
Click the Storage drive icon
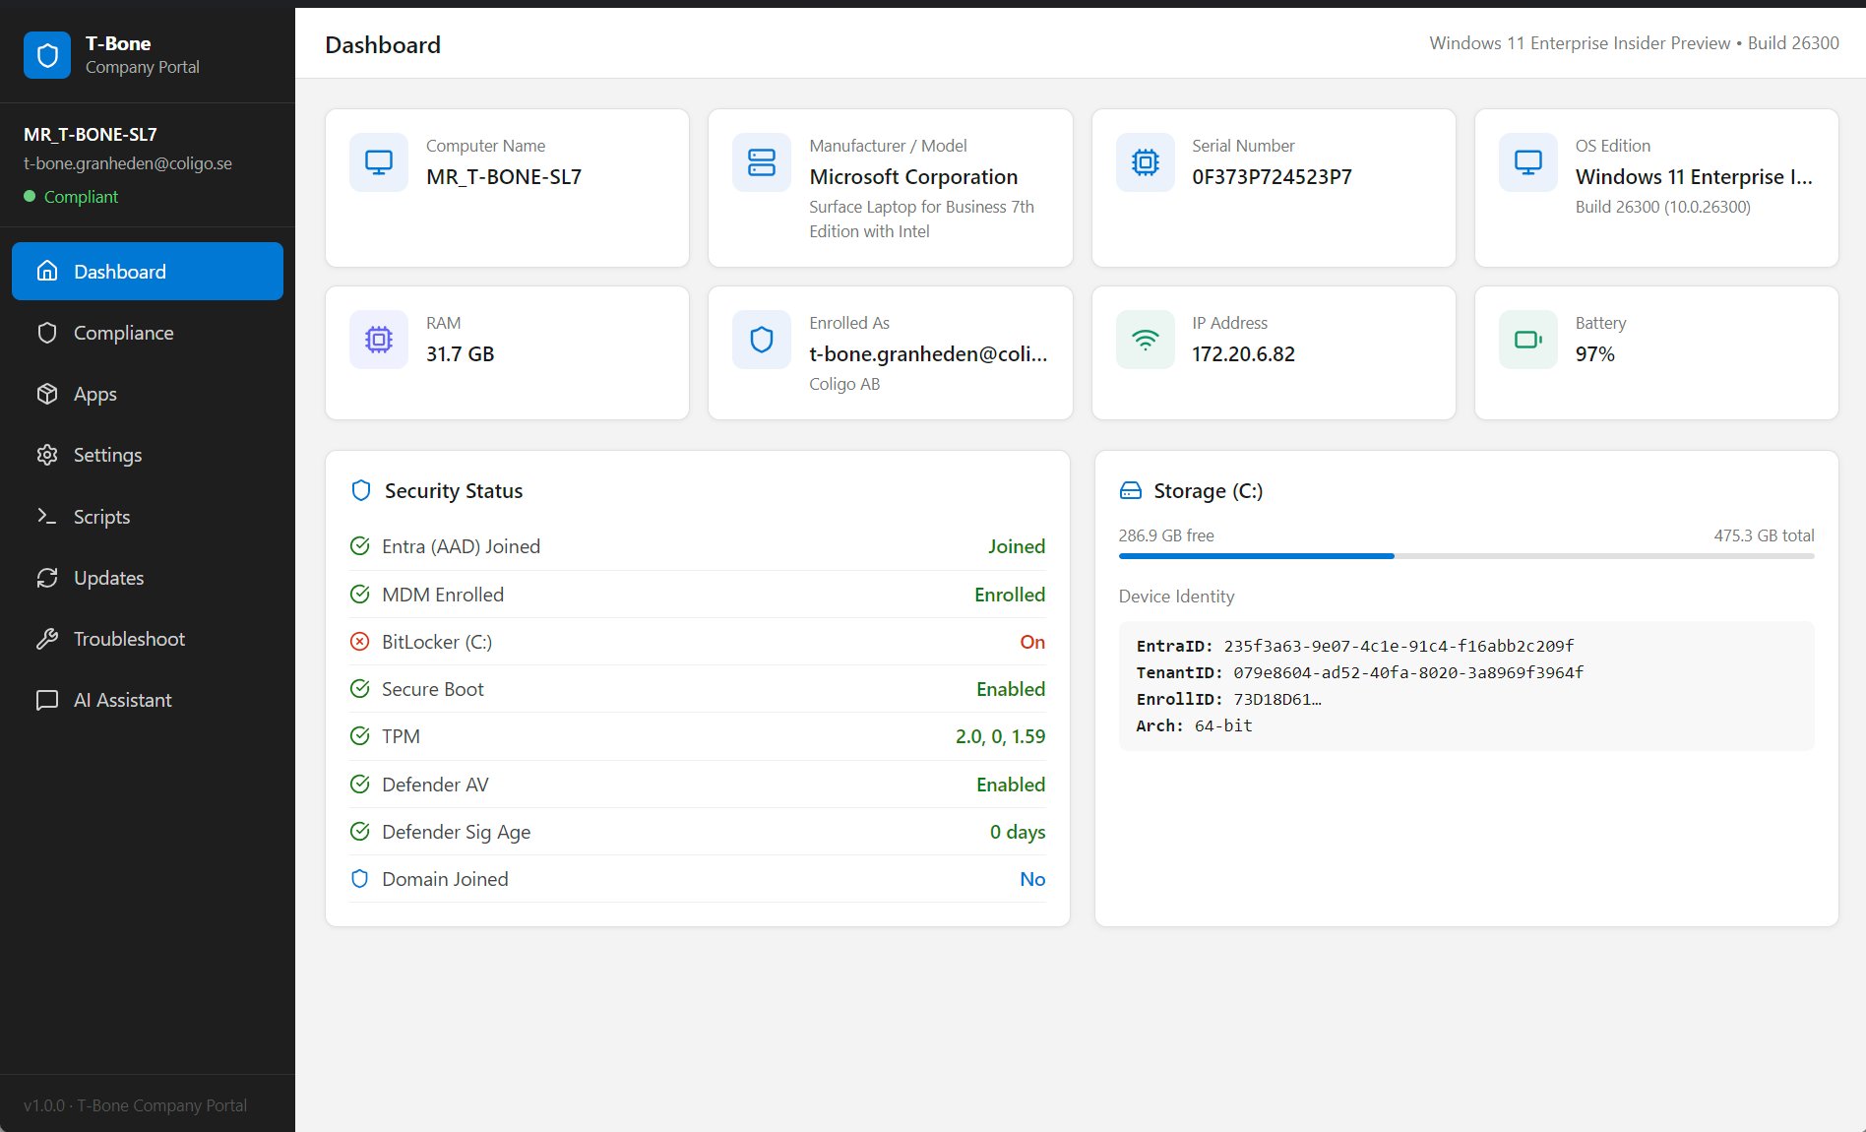coord(1131,491)
